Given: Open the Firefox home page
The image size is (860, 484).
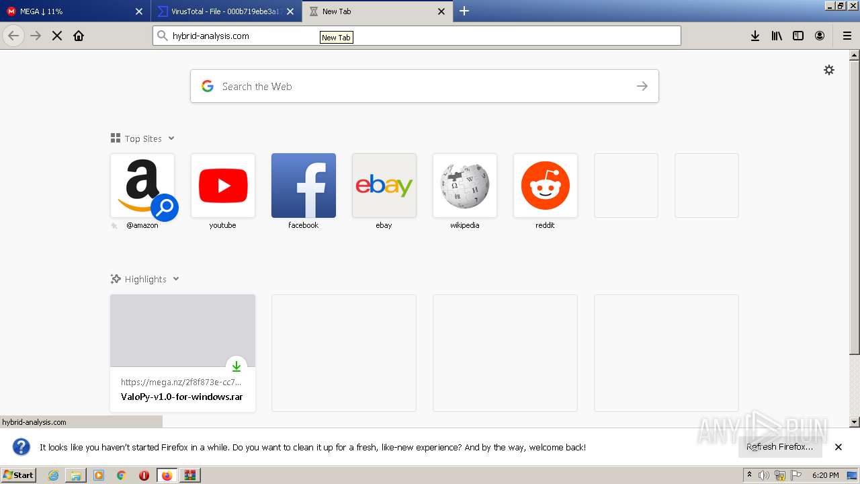Looking at the screenshot, I should 79,36.
